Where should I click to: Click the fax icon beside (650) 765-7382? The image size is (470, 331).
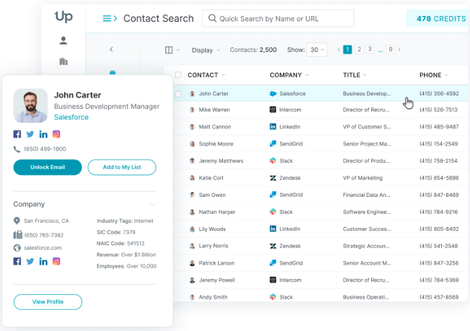(x=17, y=235)
